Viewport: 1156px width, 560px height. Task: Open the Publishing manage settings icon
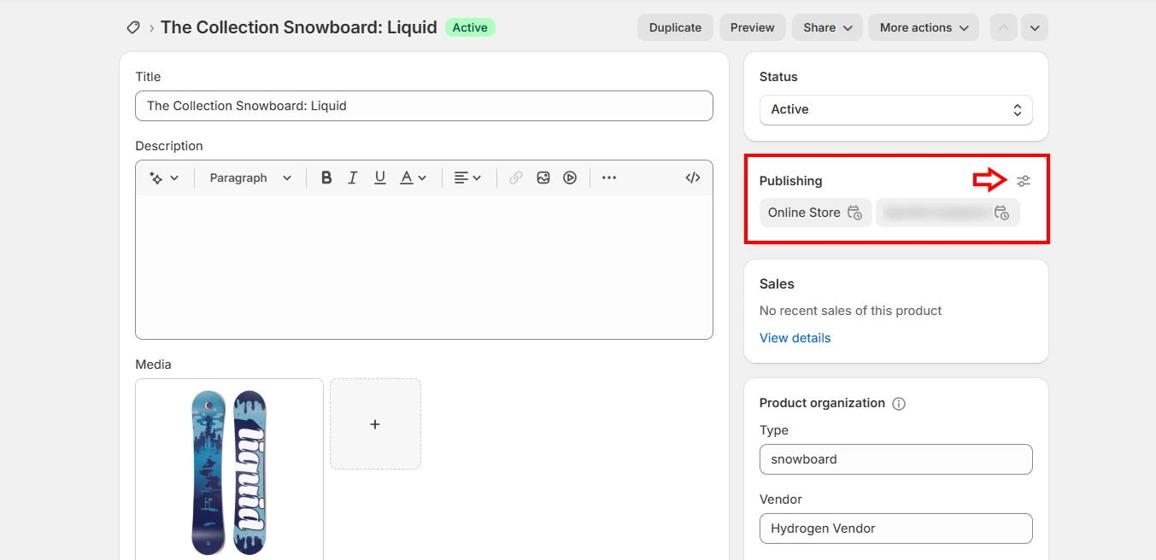tap(1024, 180)
